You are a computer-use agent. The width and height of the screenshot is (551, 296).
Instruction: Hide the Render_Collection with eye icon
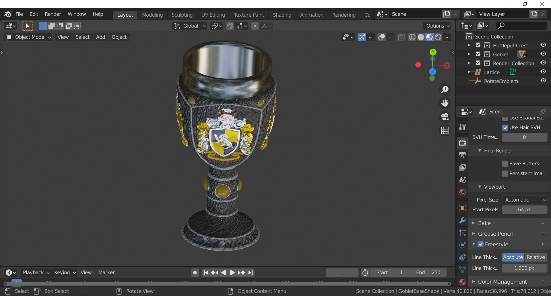tap(543, 63)
